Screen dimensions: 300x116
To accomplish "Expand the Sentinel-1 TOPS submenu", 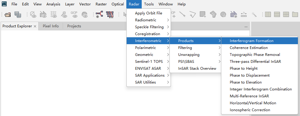I will (149, 61).
